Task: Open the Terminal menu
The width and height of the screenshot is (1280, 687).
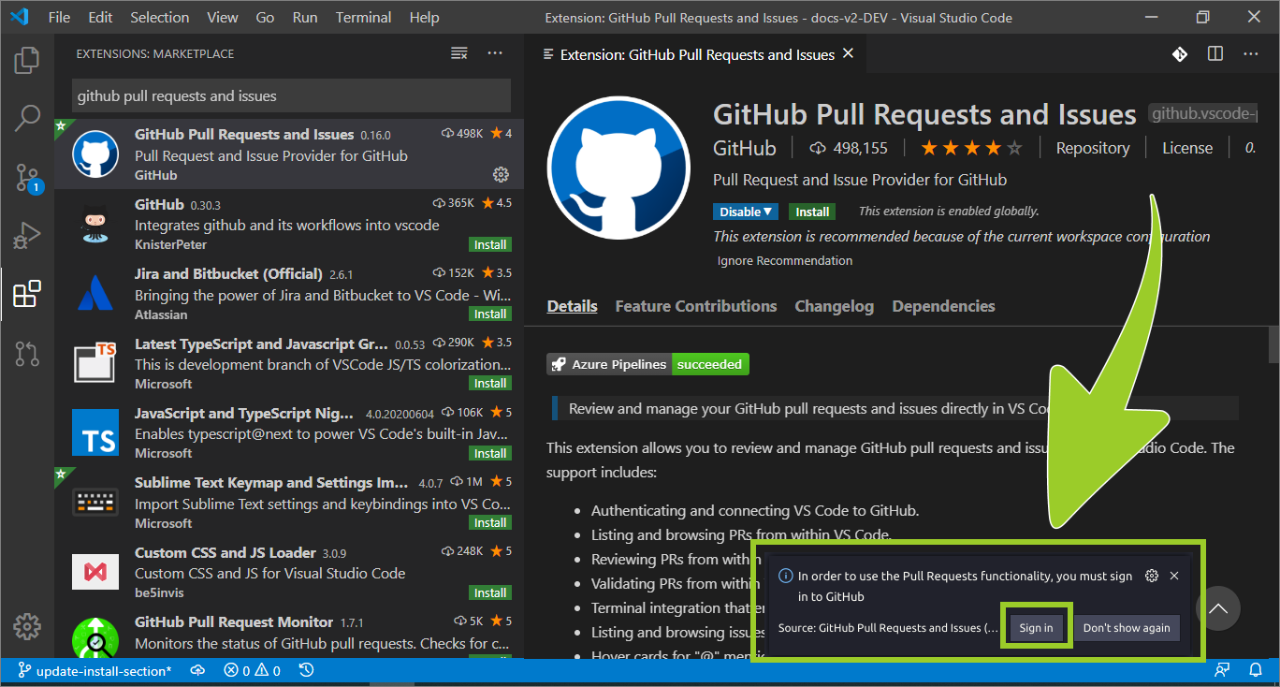Action: point(364,17)
